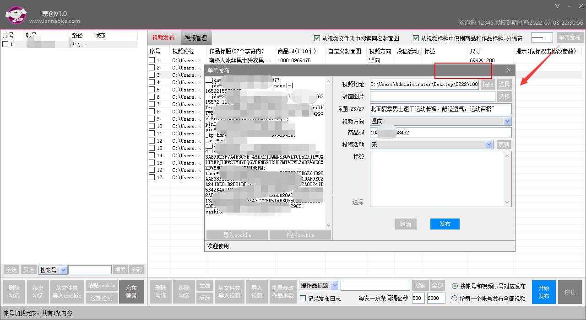
Task: Open the title bar dropdown arrow menu
Action: pyautogui.click(x=557, y=6)
